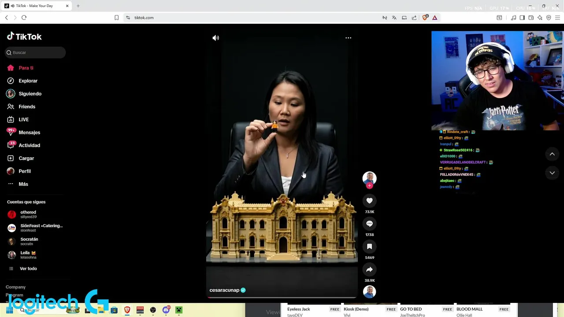Viewport: 564px width, 317px height.
Task: Open Brave browser in the taskbar
Action: (x=127, y=310)
